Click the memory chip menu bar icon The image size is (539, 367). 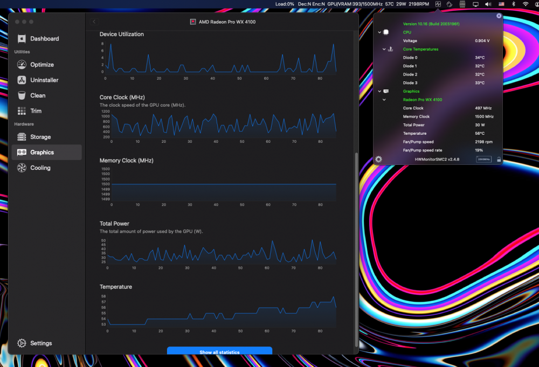(x=462, y=4)
